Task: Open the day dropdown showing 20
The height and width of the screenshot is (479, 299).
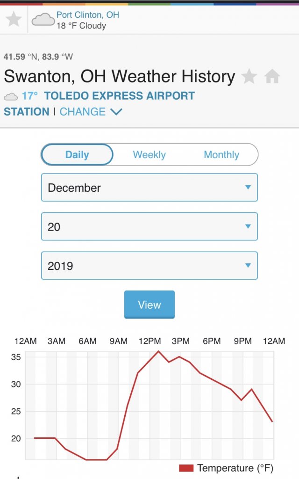Action: (149, 227)
